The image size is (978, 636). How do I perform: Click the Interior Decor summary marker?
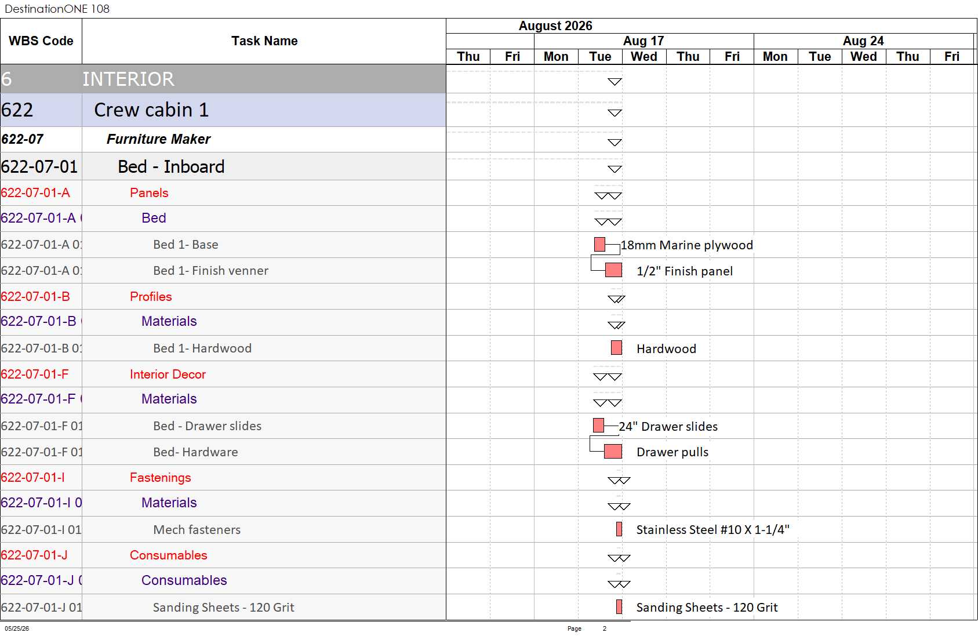pos(608,377)
